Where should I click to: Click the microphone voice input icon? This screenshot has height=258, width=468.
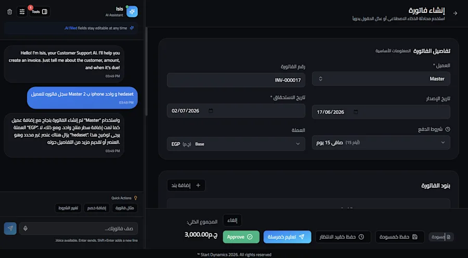25,228
